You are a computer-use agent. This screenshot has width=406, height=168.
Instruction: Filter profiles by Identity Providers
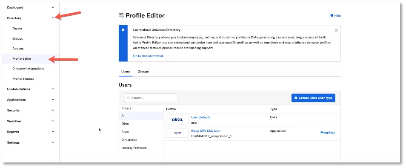(134, 148)
